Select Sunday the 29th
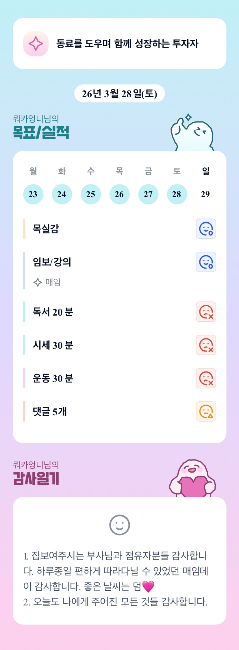The height and width of the screenshot is (650, 239). (x=205, y=194)
